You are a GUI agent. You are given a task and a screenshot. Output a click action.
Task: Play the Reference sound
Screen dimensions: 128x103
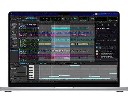(100, 32)
